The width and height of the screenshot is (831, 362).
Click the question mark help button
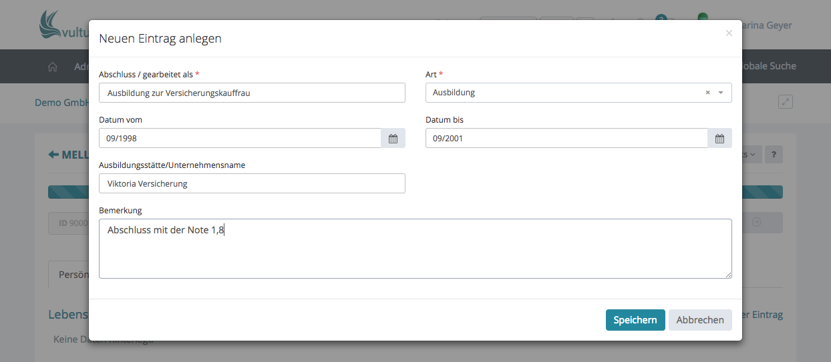[x=774, y=154]
